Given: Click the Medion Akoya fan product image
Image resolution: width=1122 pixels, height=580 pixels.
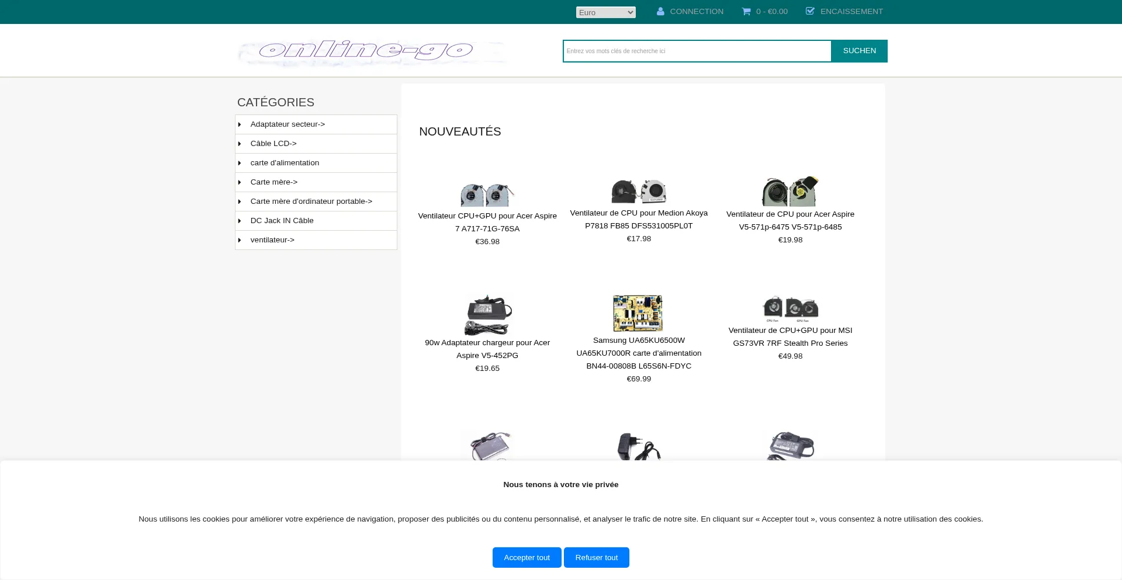Looking at the screenshot, I should 639,191.
